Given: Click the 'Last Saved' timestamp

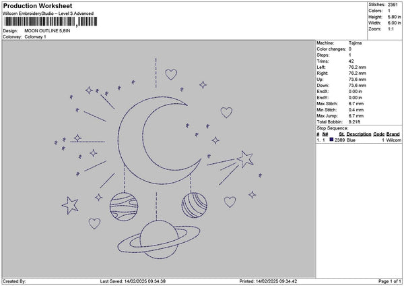Looking at the screenshot, I should (x=133, y=281).
